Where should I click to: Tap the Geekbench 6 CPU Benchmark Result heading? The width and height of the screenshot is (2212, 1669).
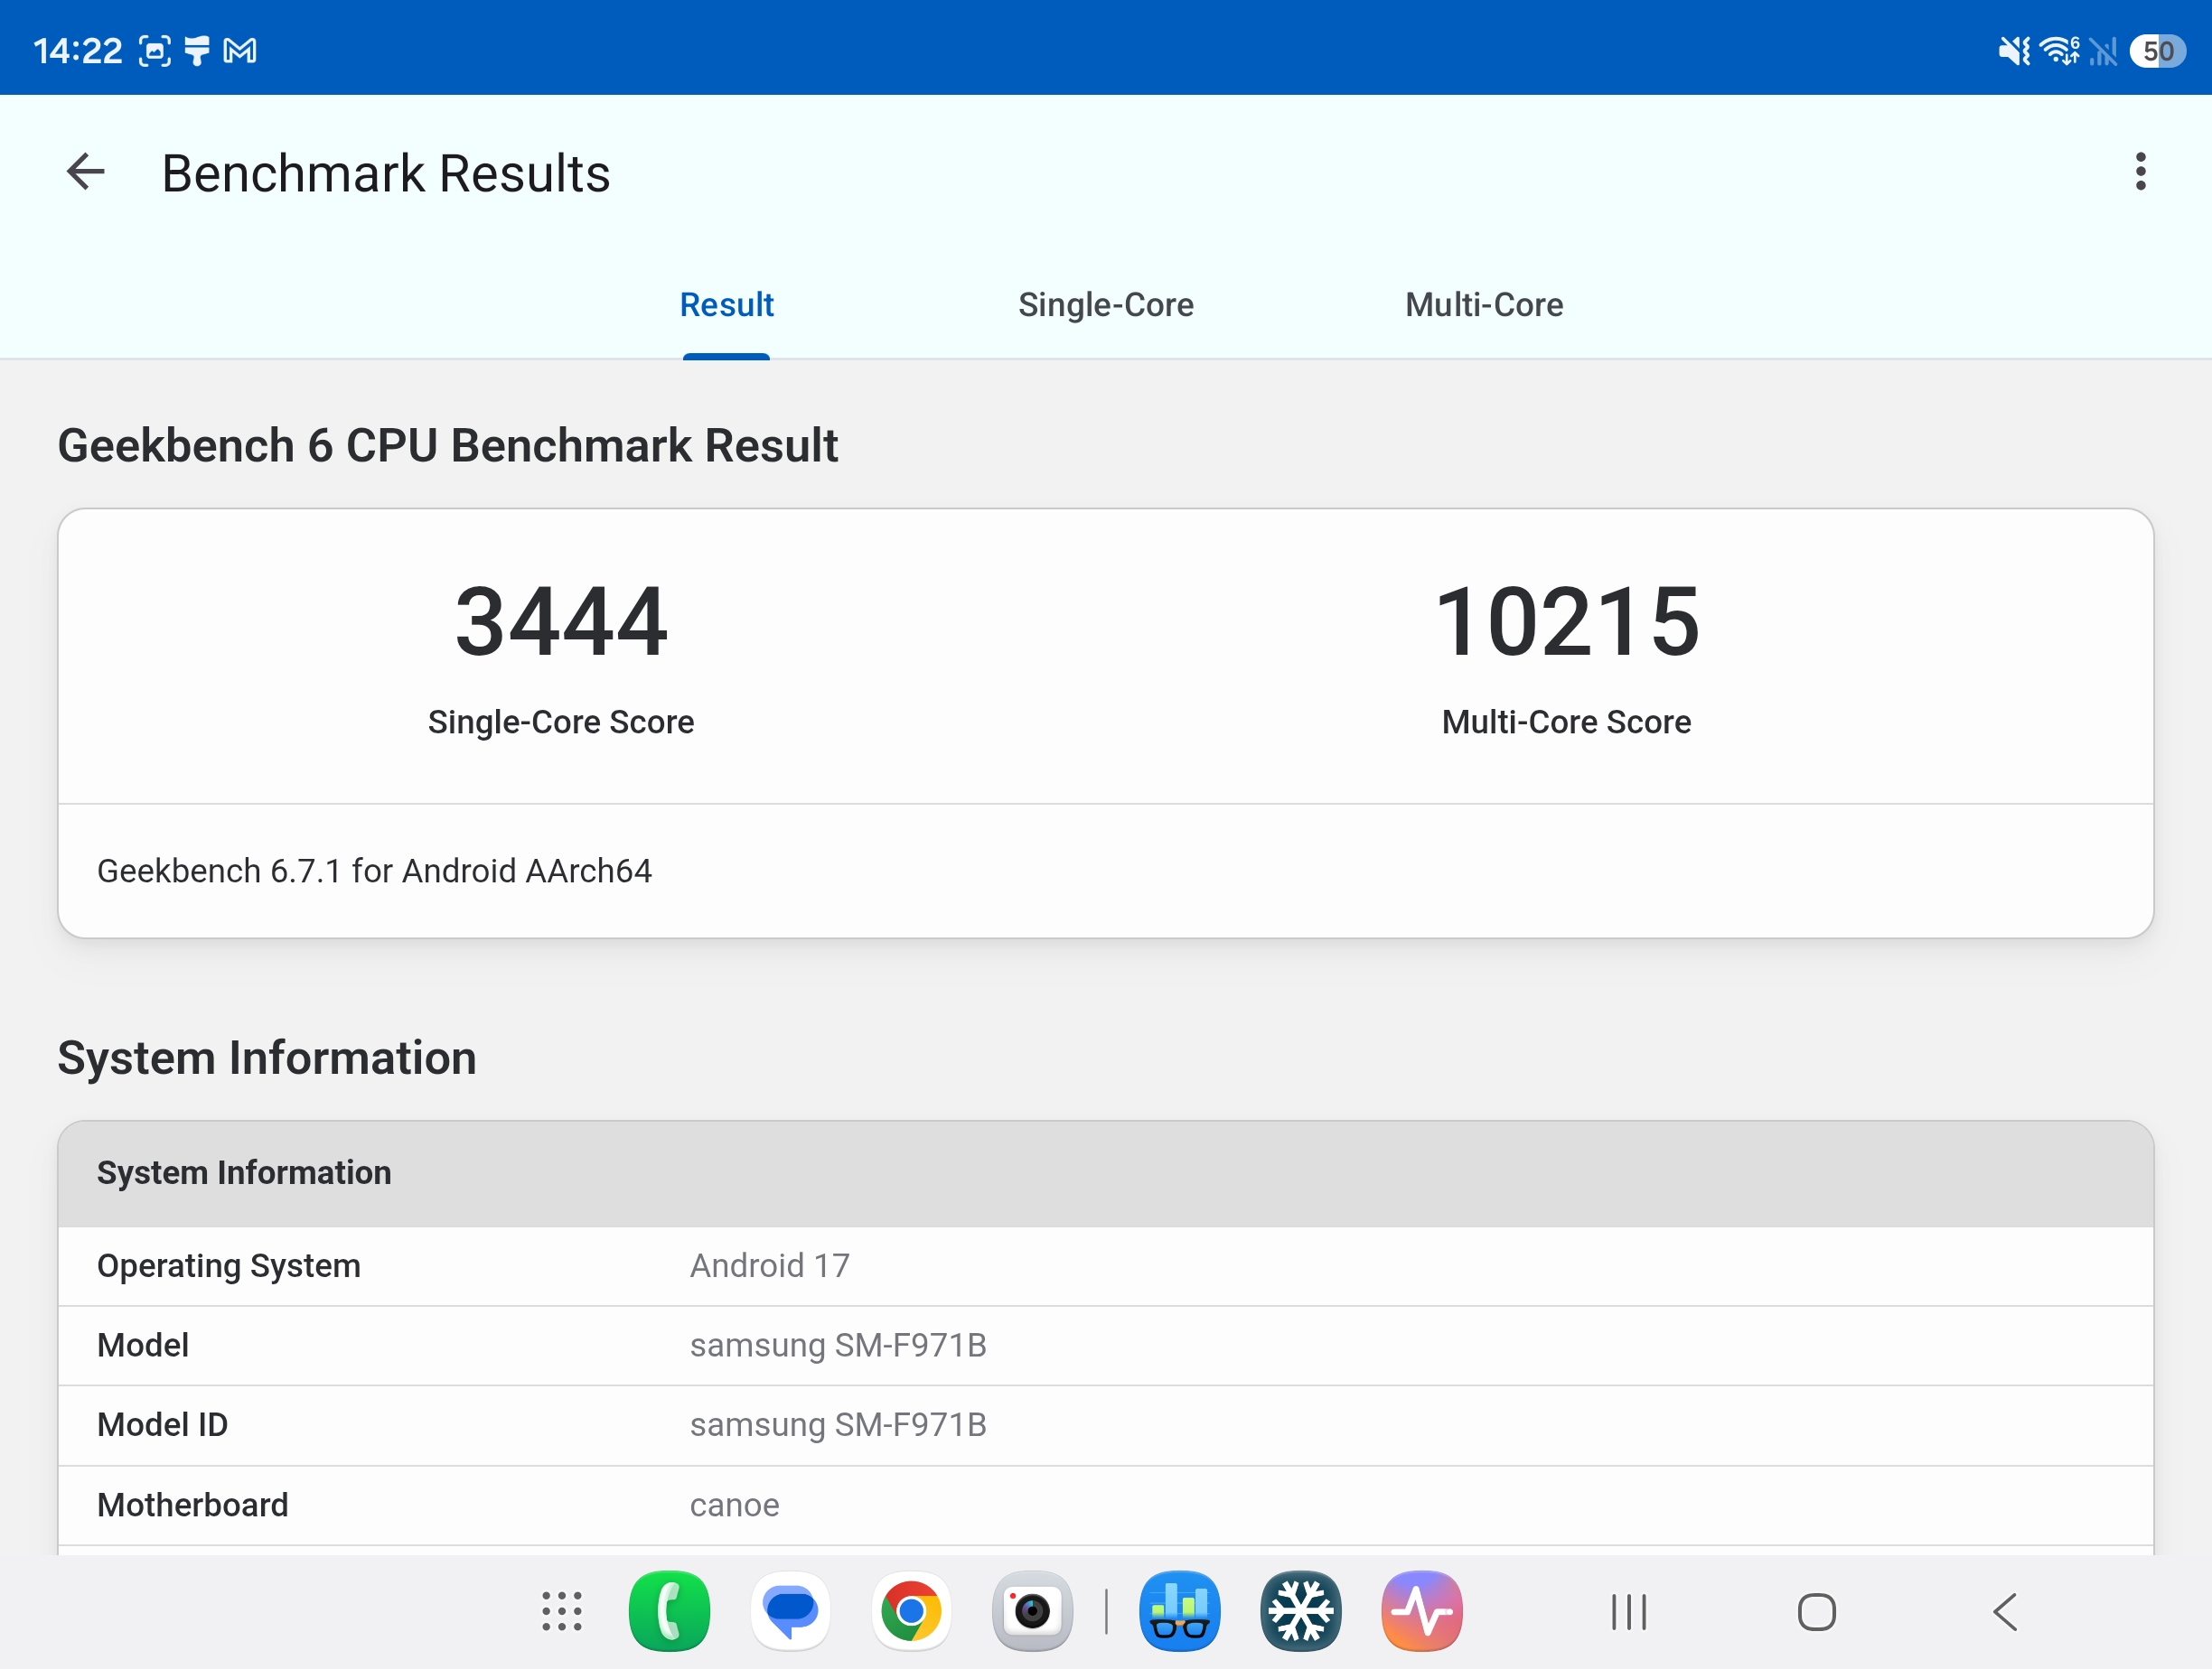(447, 446)
